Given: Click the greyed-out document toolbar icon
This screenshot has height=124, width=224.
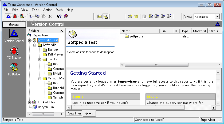Looking at the screenshot, I should [144, 17].
